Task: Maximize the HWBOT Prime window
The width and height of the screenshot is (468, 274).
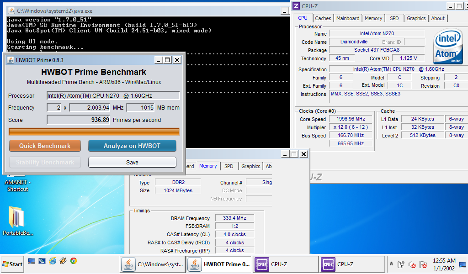Action: 167,60
